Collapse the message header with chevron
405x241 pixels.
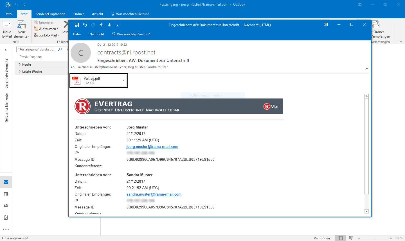tap(367, 69)
